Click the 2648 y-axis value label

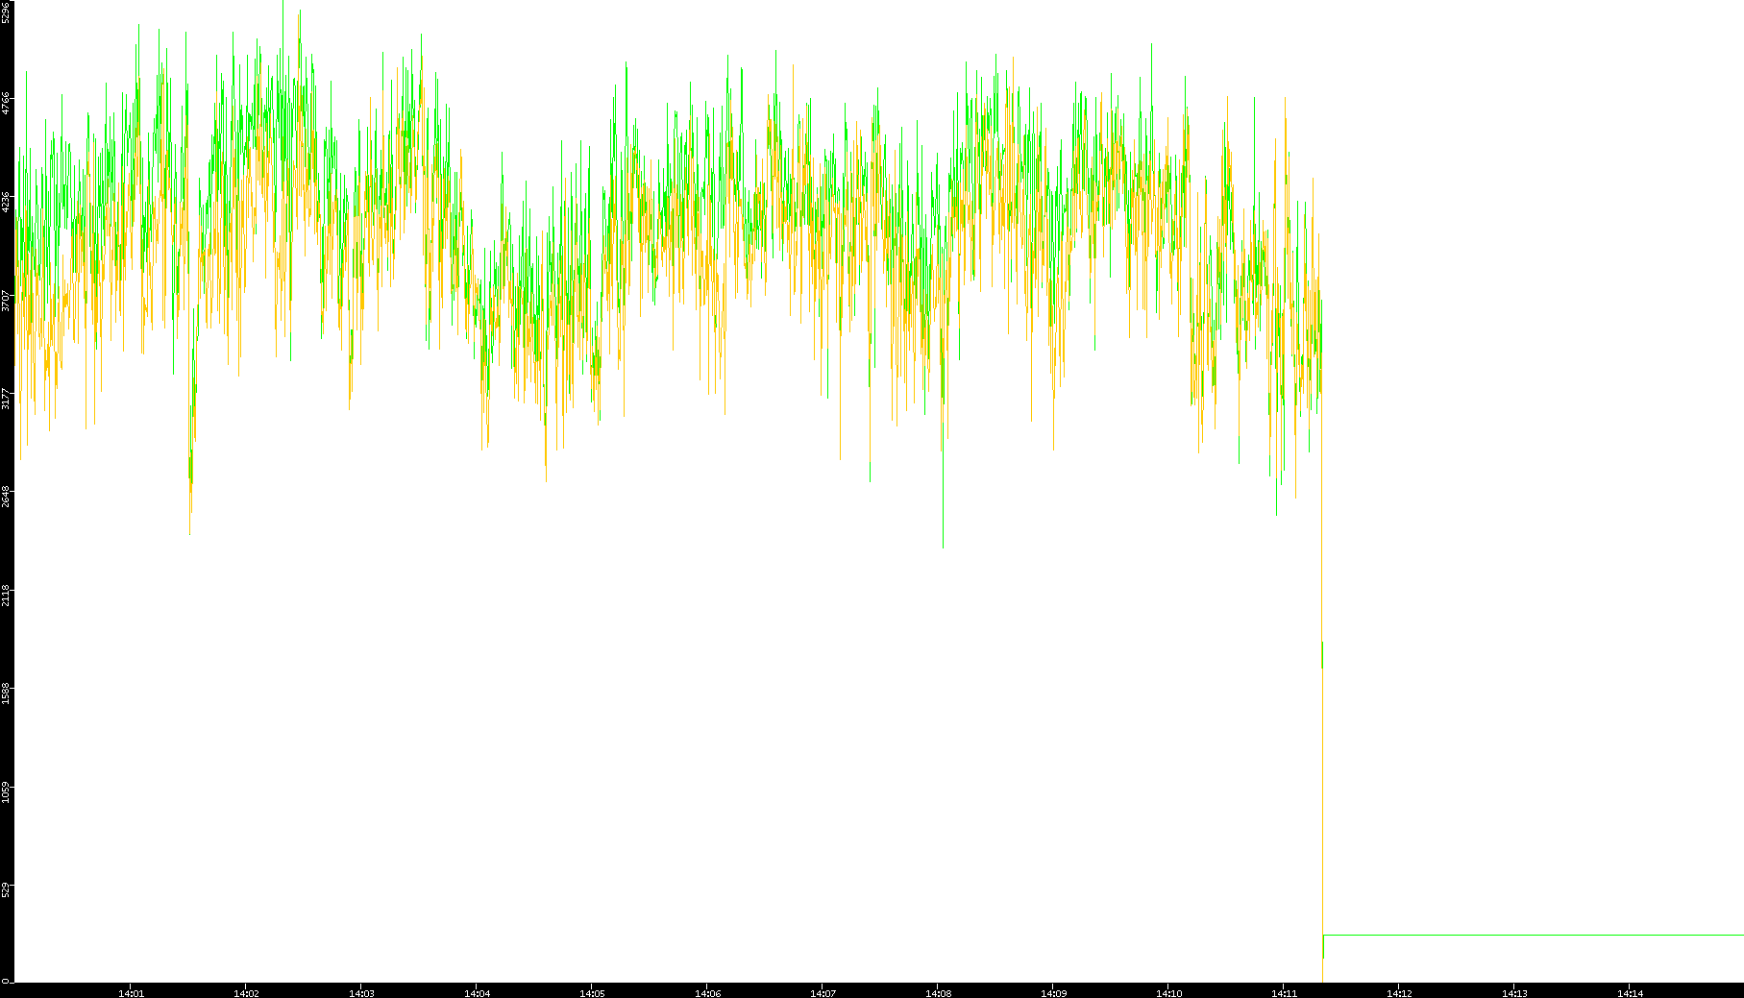click(x=6, y=497)
